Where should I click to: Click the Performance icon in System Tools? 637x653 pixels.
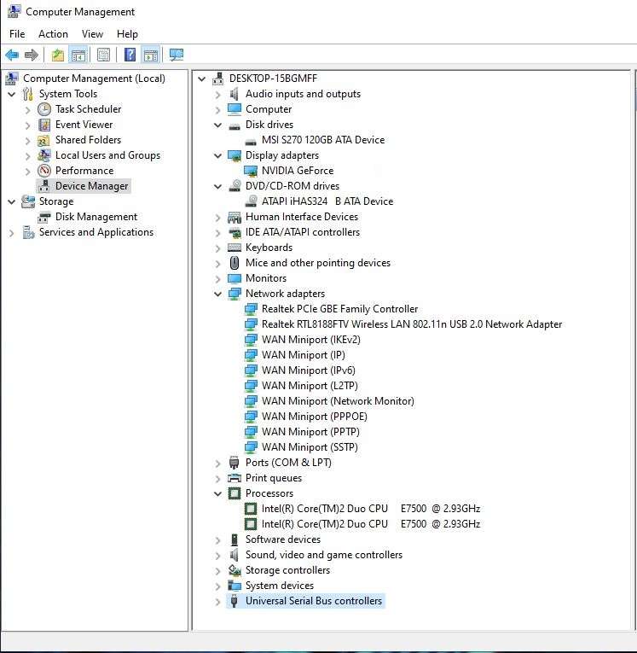tap(44, 171)
